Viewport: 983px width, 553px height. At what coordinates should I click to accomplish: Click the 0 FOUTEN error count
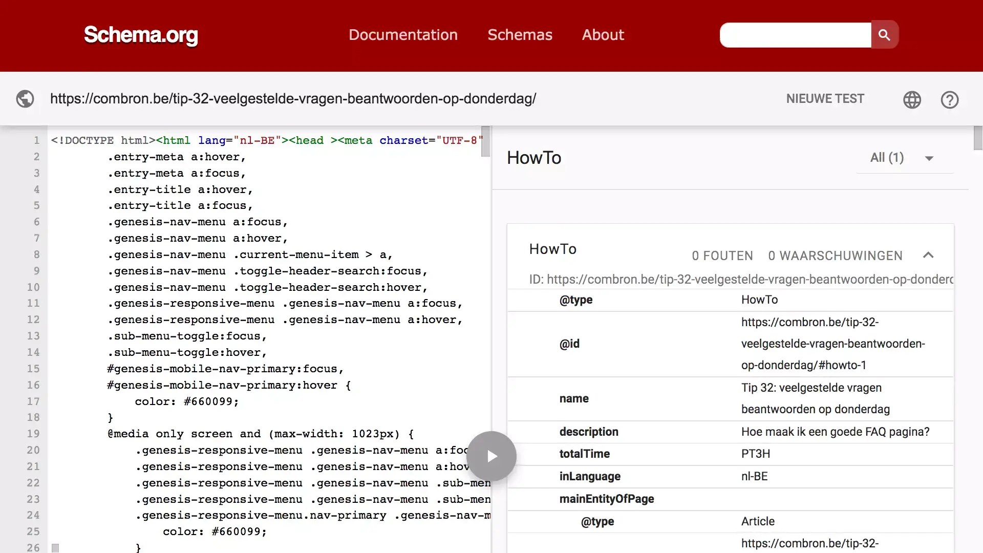click(722, 256)
